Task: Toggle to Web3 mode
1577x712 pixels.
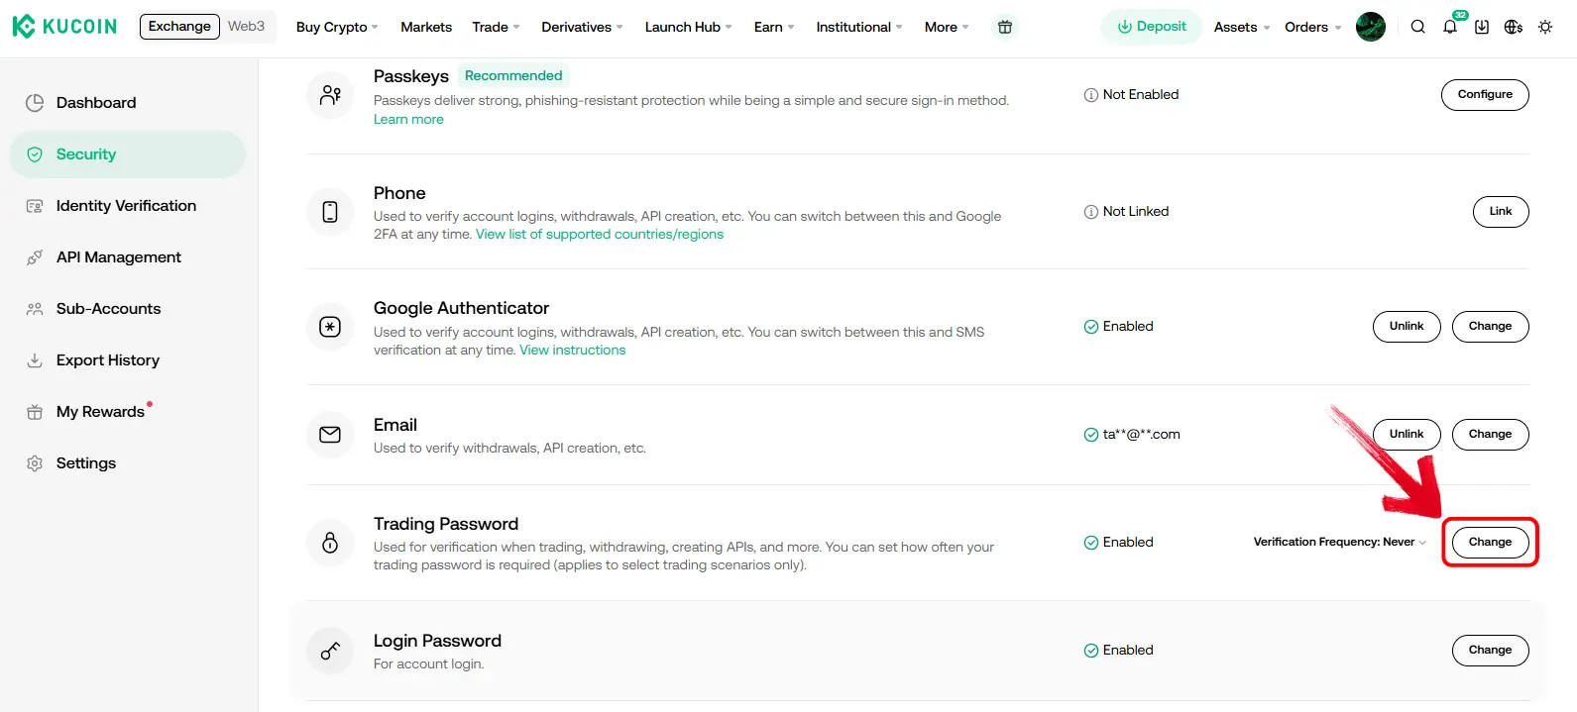Action: click(x=246, y=26)
